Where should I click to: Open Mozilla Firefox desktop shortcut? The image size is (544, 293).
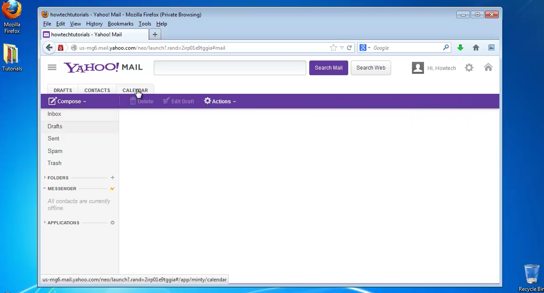(x=12, y=17)
